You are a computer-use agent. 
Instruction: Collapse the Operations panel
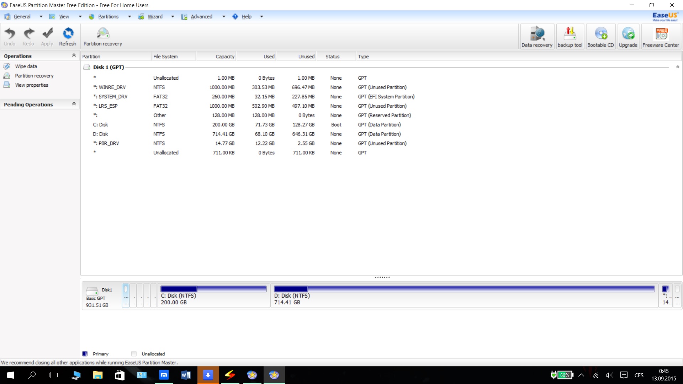click(x=74, y=55)
